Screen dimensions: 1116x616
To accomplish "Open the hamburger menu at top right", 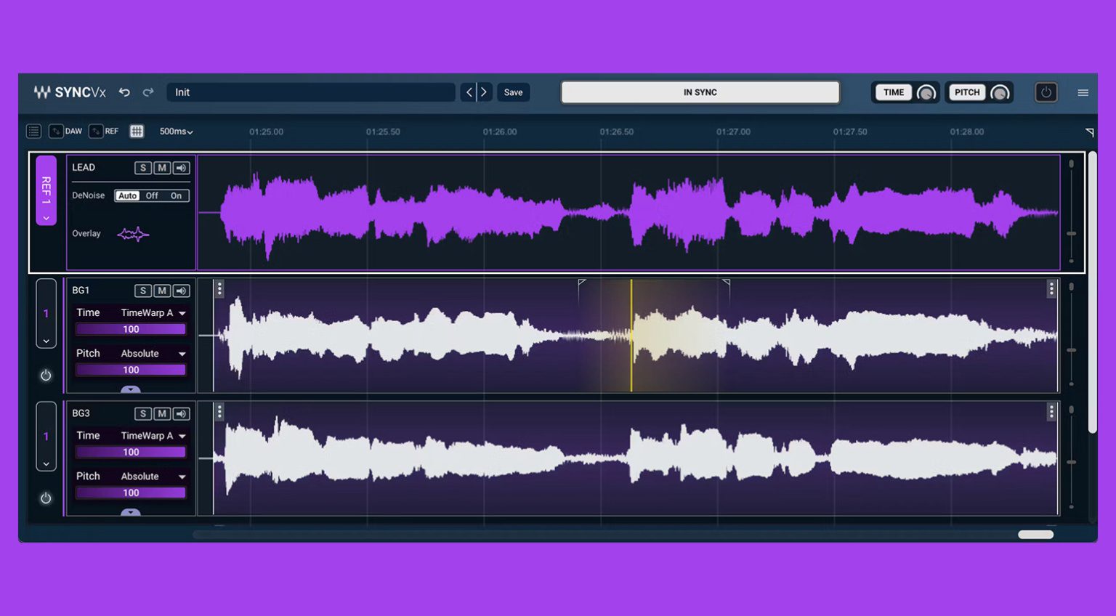I will 1083,92.
